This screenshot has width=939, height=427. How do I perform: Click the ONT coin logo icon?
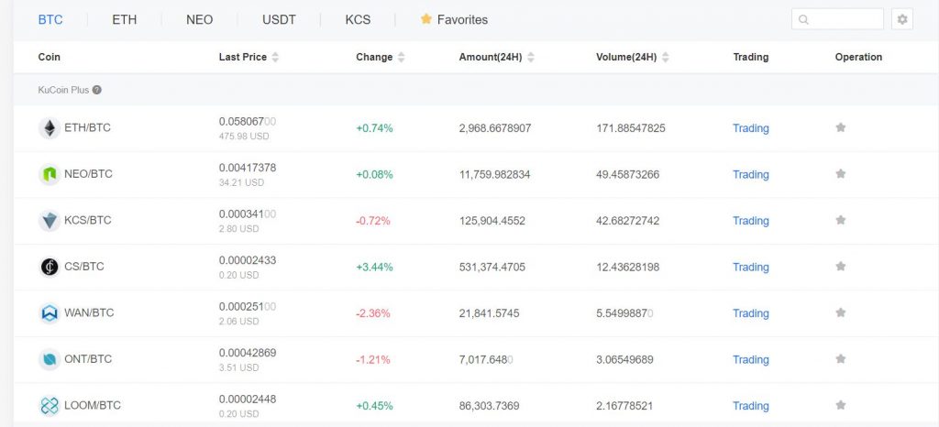(x=50, y=359)
